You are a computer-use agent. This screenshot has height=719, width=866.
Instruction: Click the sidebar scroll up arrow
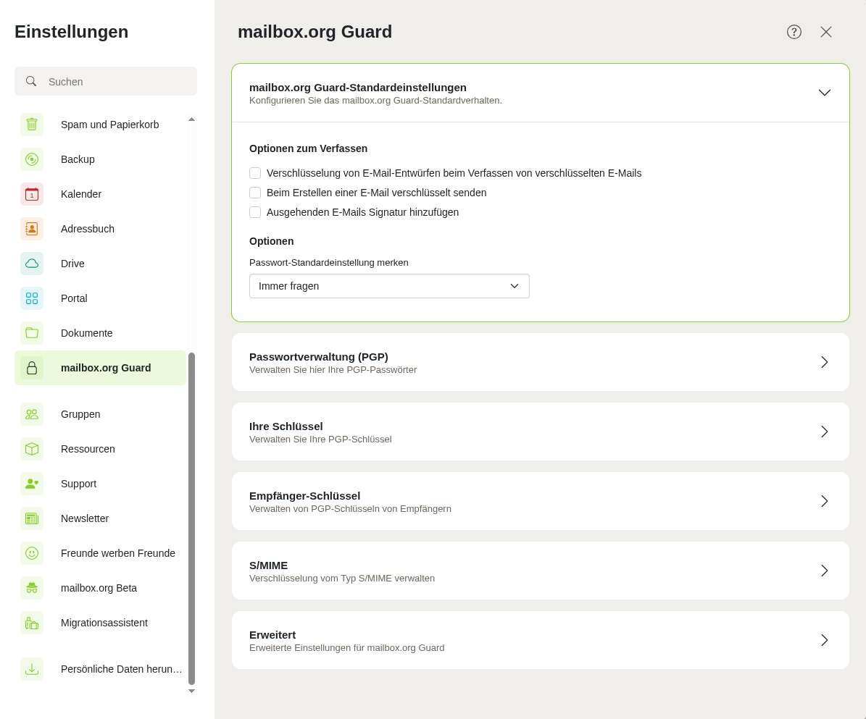point(191,119)
